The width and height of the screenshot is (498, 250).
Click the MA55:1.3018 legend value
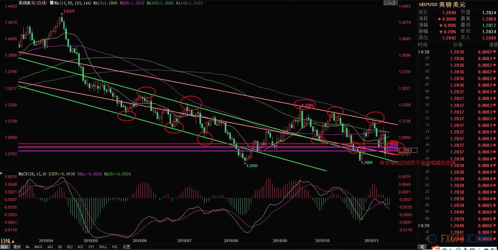(132, 3)
